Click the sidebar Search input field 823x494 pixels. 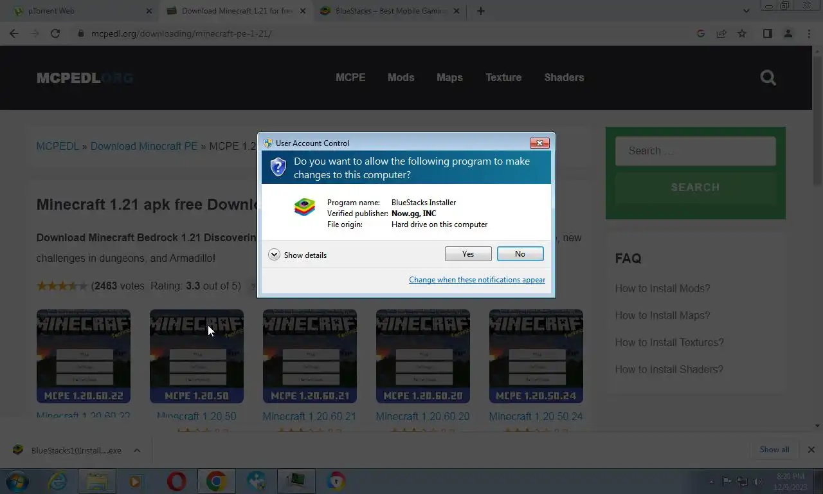coord(695,151)
